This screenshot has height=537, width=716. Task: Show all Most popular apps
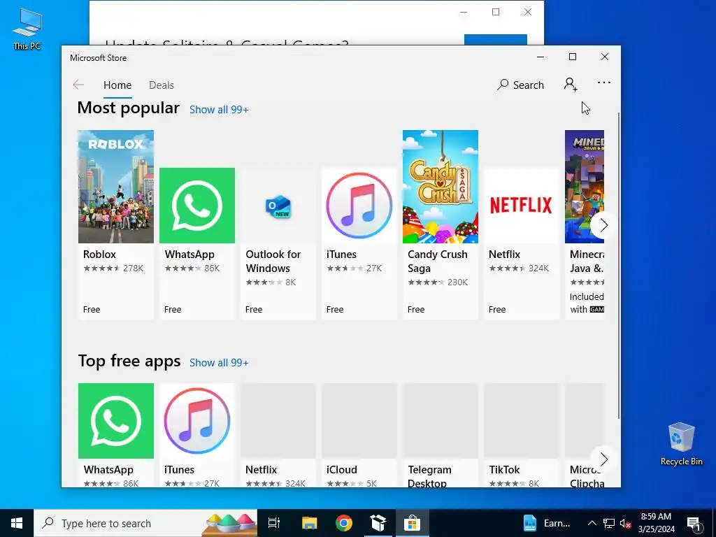(x=219, y=110)
